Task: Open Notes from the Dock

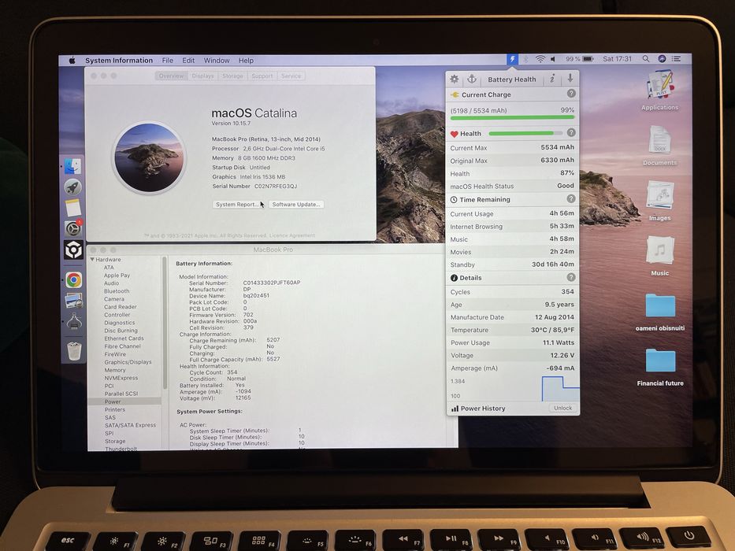Action: (73, 208)
